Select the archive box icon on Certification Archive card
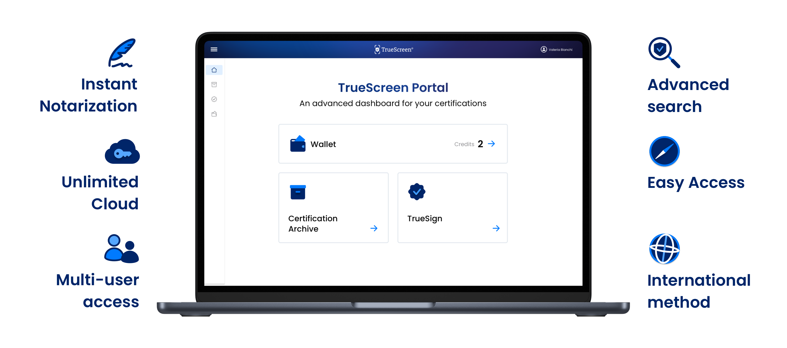This screenshot has width=787, height=348. pos(298,192)
